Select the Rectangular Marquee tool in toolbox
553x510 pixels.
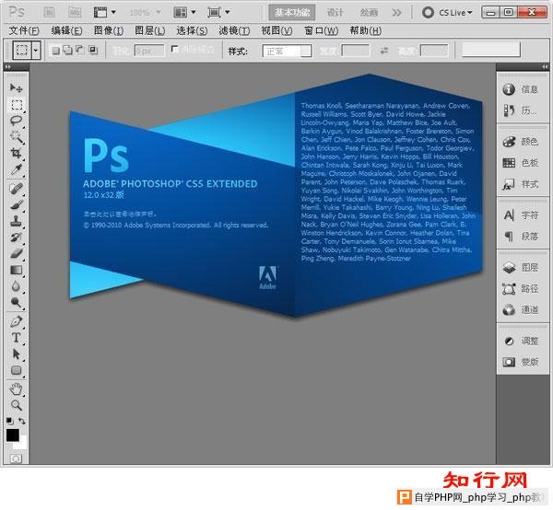[x=16, y=105]
